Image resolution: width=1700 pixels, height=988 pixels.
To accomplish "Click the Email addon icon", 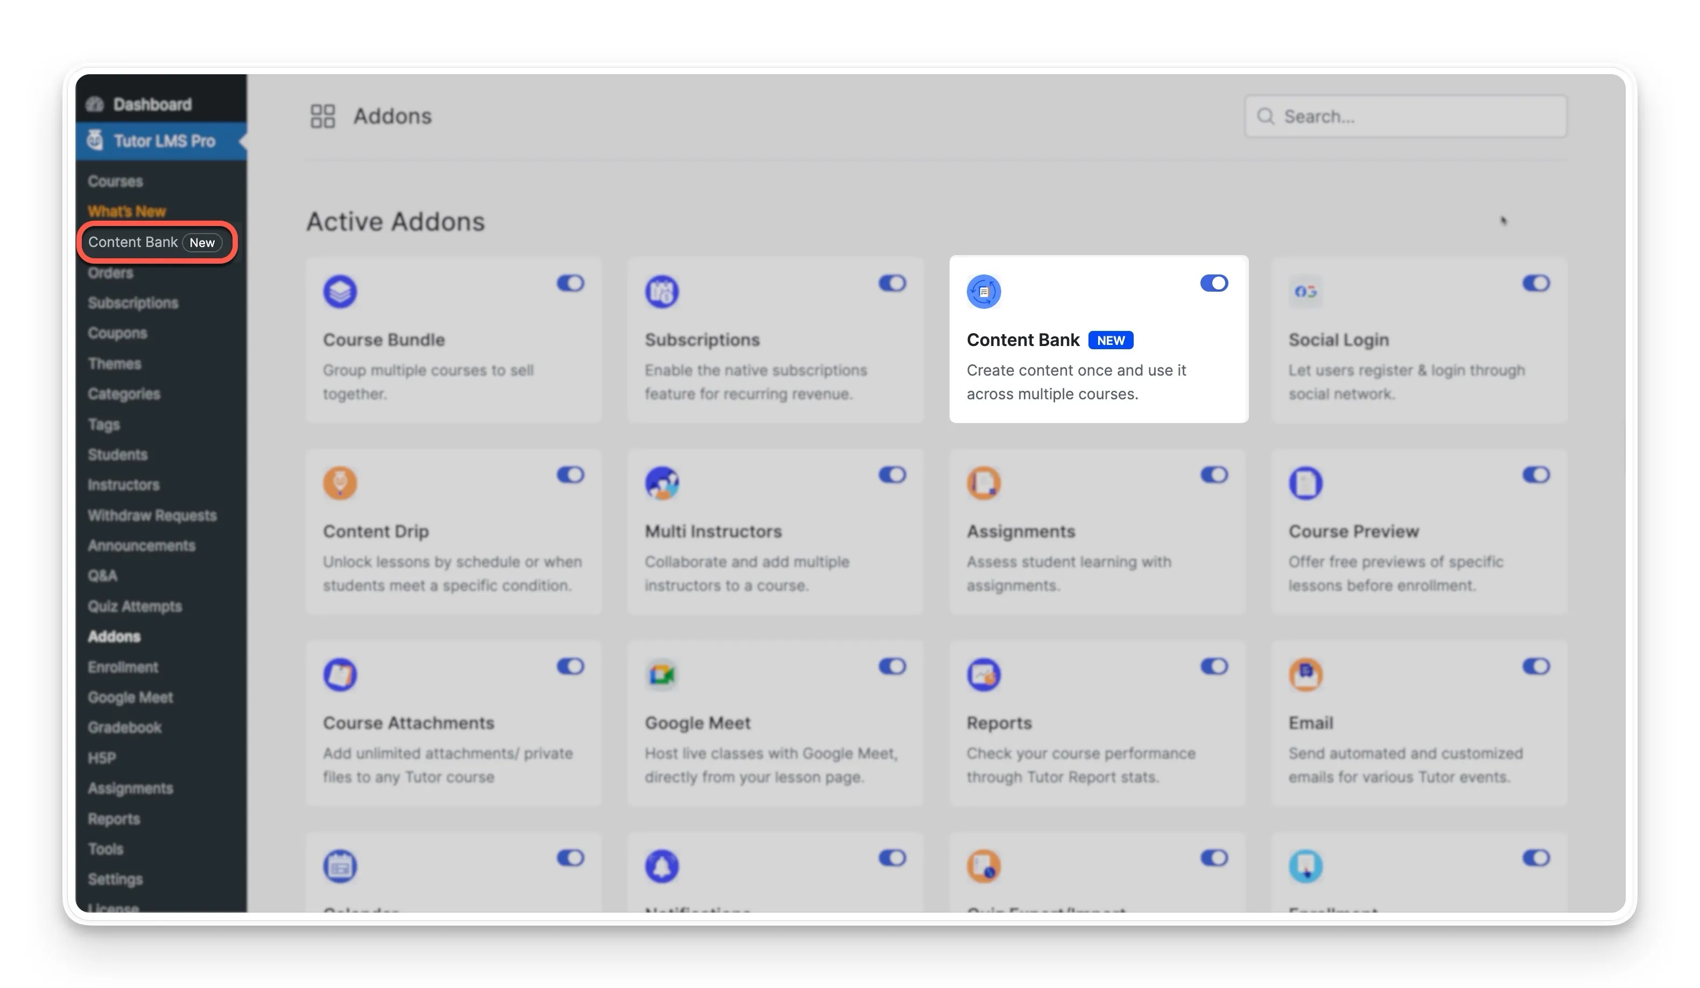I will click(x=1305, y=674).
